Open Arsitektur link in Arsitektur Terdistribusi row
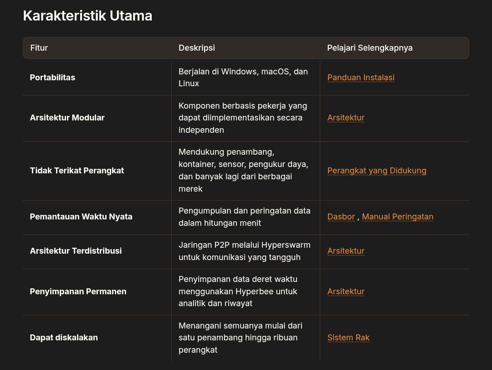 (346, 251)
